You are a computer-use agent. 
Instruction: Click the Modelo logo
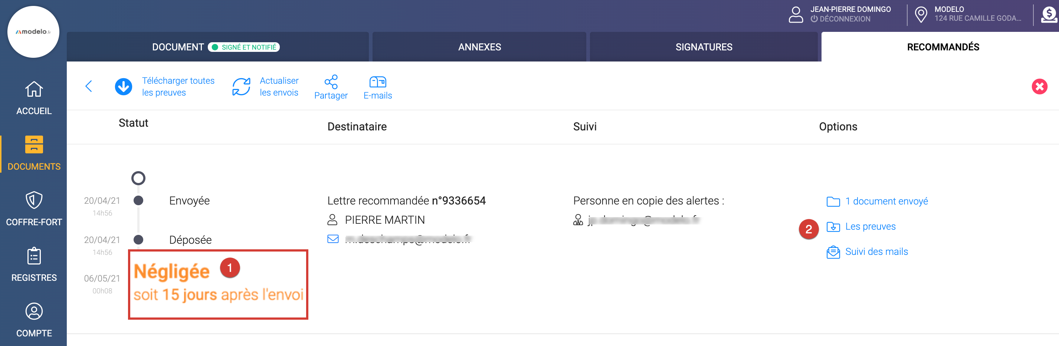[x=33, y=32]
